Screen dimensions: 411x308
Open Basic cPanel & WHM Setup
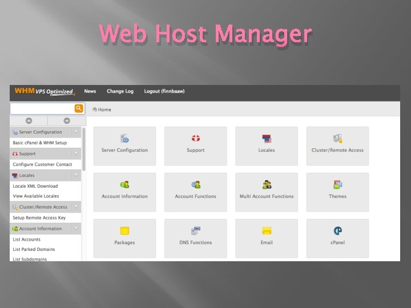(x=40, y=143)
